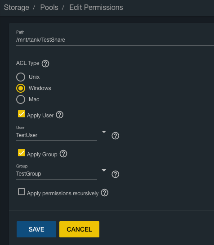214x245 pixels.
Task: Select the Unix ACL type
Action: [21, 77]
